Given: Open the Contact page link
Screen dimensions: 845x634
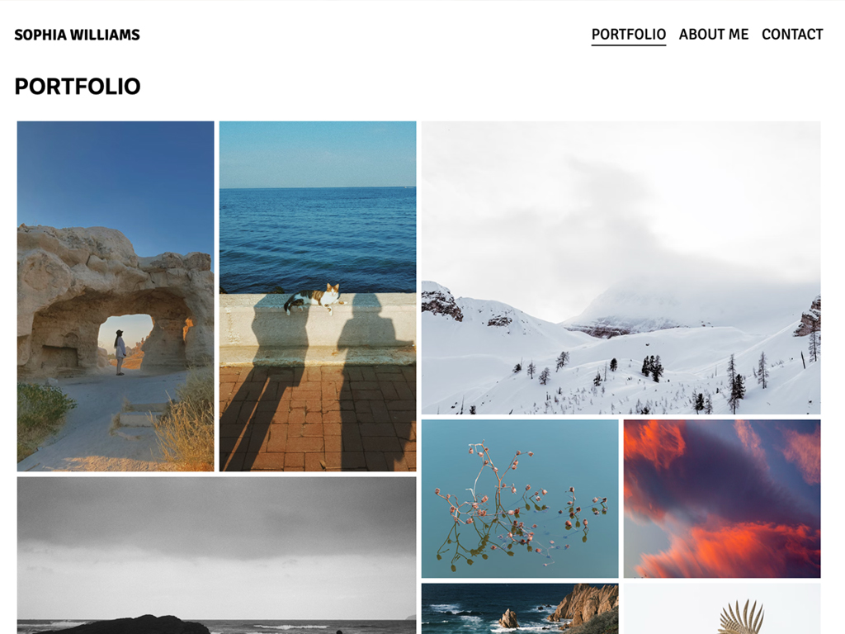Looking at the screenshot, I should (792, 35).
